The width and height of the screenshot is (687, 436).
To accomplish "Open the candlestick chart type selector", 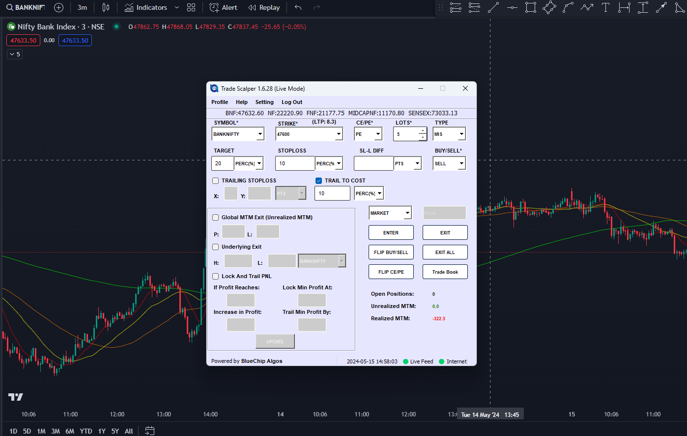I will [x=106, y=7].
